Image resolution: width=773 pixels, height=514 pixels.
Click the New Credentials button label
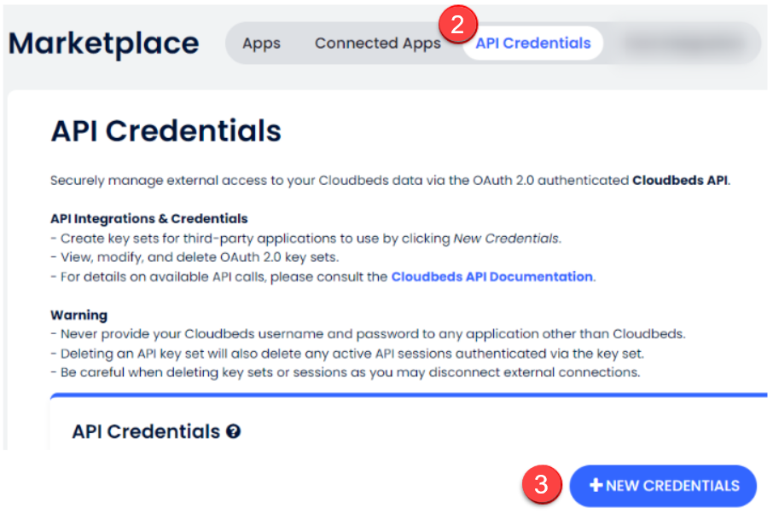coord(672,486)
